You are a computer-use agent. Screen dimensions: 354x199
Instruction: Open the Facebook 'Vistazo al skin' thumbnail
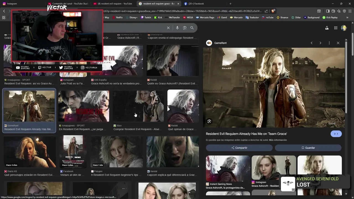(x=73, y=152)
